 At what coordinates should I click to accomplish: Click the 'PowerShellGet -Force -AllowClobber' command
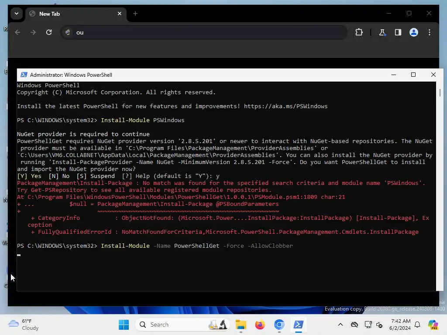click(234, 246)
